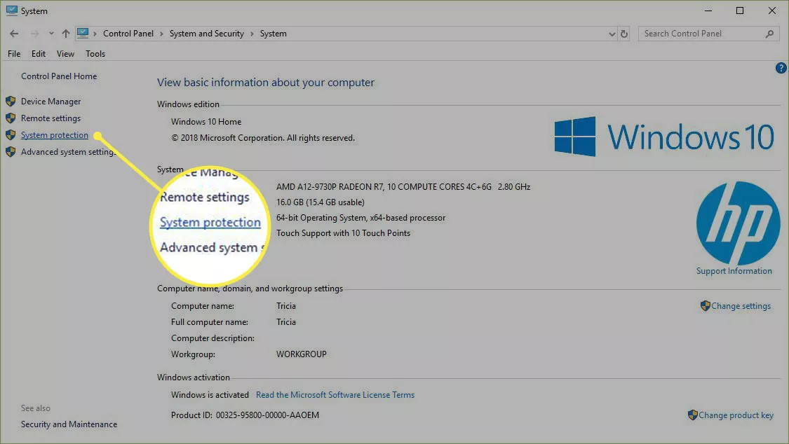Image resolution: width=789 pixels, height=444 pixels.
Task: Open Advanced system settings link
Action: click(x=69, y=152)
